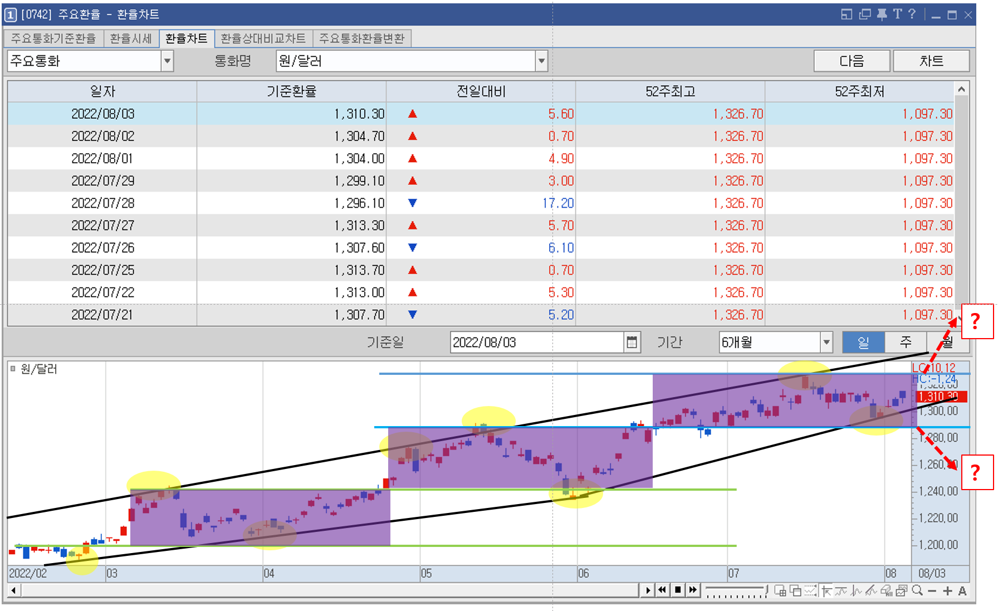Image resolution: width=998 pixels, height=611 pixels.
Task: Click the chart stop button
Action: coord(678,590)
